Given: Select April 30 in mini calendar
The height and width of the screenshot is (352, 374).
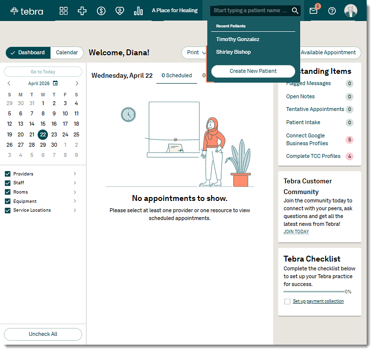Looking at the screenshot, I should pos(54,145).
